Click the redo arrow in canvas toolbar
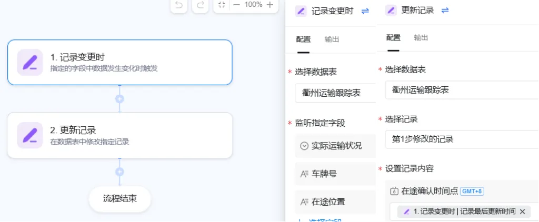 (201, 4)
